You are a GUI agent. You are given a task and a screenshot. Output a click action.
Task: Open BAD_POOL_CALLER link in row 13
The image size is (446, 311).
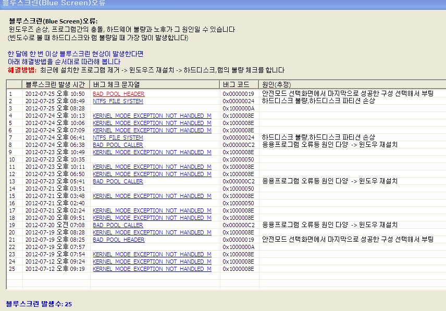(x=118, y=181)
